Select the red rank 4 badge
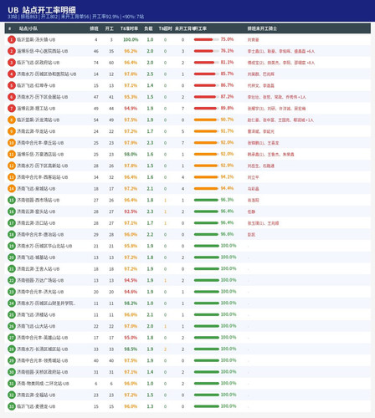Viewport: 375px width, 418px height. coord(12,74)
